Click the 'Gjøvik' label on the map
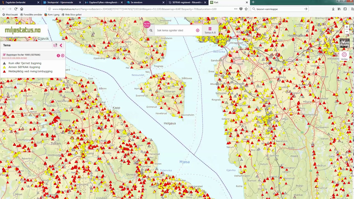The height and width of the screenshot is (199, 354). [43, 39]
